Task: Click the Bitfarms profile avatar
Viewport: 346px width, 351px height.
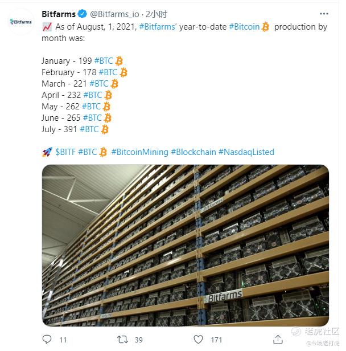Action: (x=21, y=22)
